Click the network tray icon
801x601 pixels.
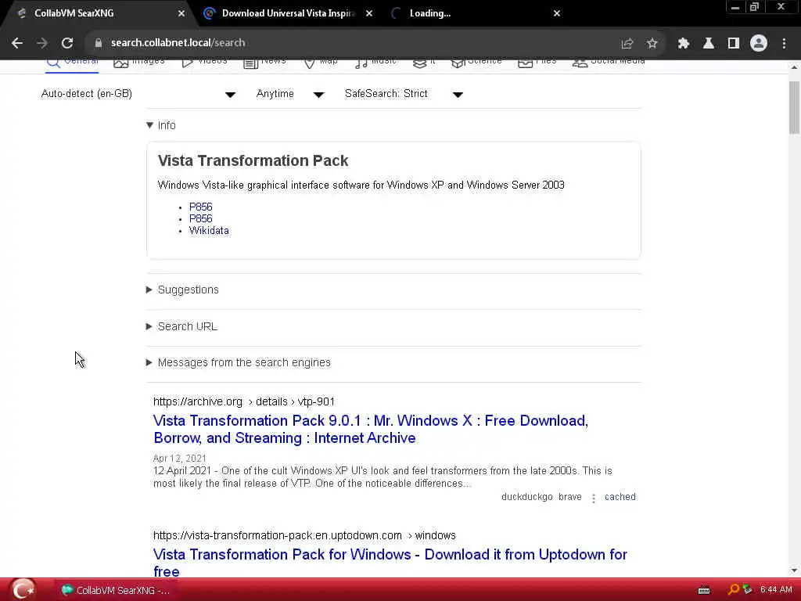[747, 590]
